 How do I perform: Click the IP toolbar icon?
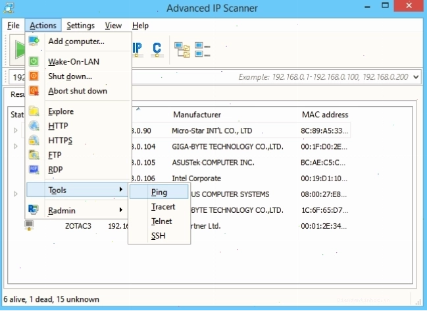pos(137,49)
